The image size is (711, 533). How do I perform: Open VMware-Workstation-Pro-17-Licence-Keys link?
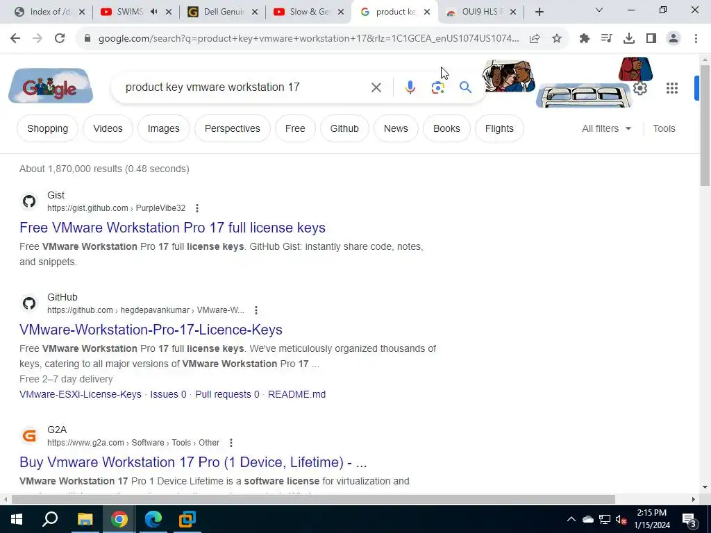pyautogui.click(x=151, y=330)
